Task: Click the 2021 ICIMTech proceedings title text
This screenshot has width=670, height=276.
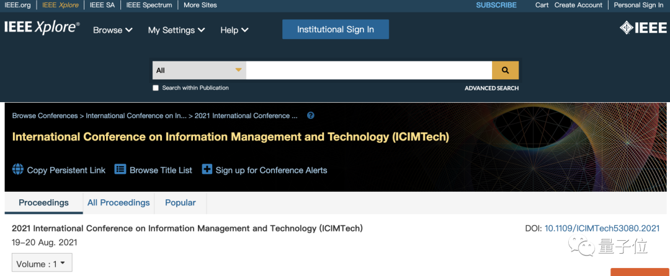Action: click(x=187, y=228)
